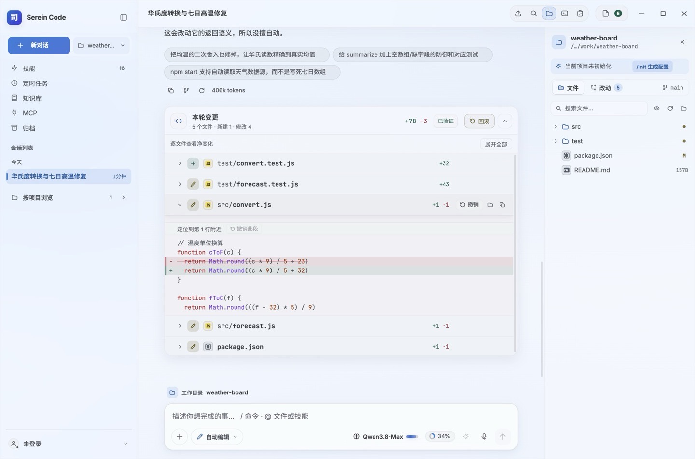Viewport: 695px width, 459px height.
Task: Select the 华氏度转换与七日高温修复 conversation
Action: pyautogui.click(x=69, y=176)
